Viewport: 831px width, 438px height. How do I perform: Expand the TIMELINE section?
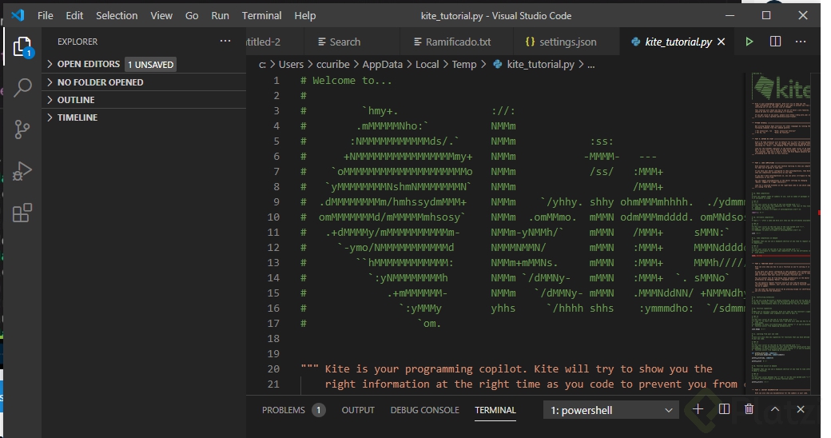point(144,117)
